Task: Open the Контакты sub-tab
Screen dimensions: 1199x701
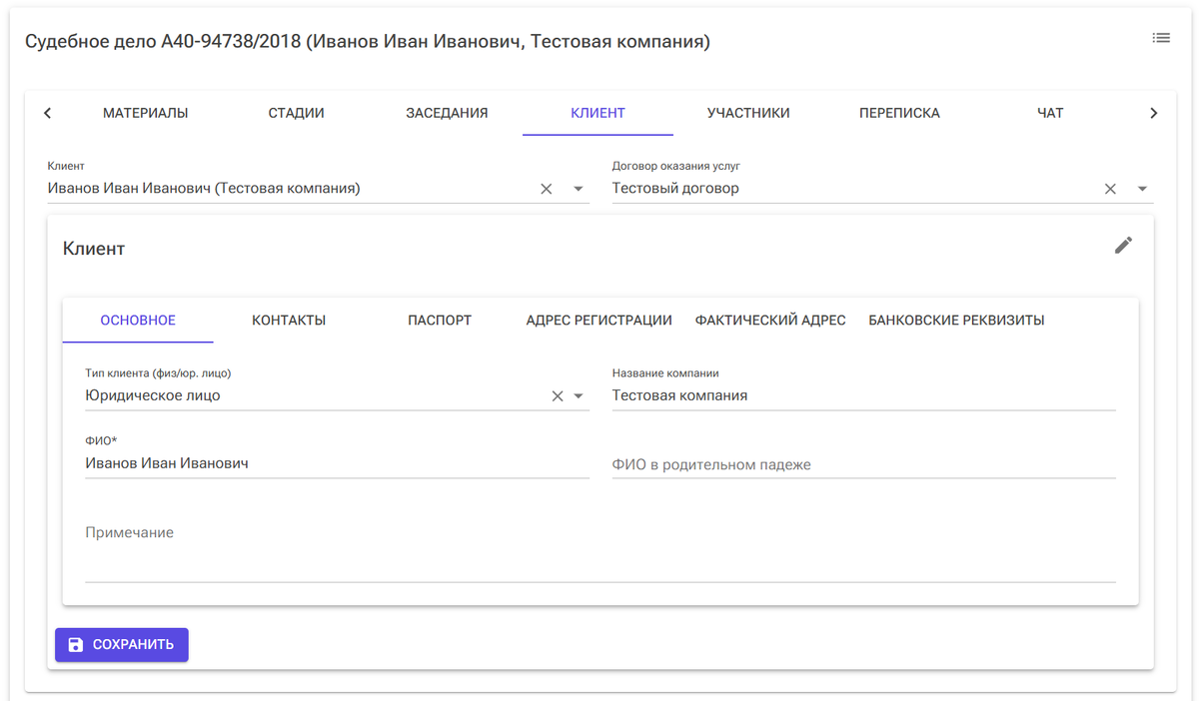Action: 289,321
